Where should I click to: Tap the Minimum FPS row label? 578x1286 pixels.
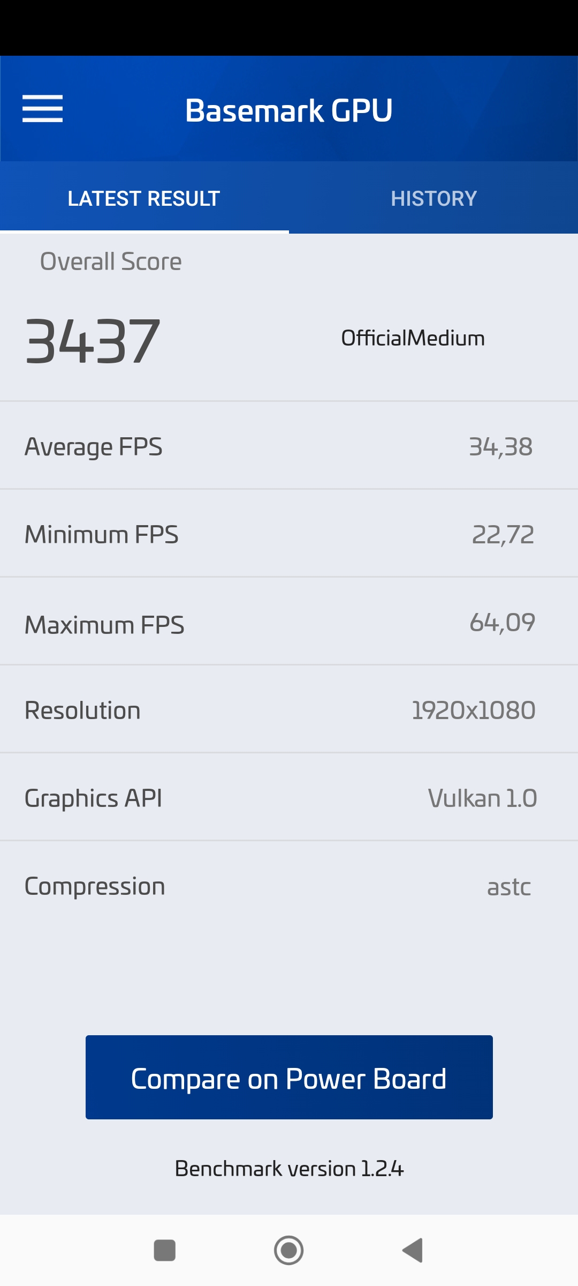tap(102, 534)
